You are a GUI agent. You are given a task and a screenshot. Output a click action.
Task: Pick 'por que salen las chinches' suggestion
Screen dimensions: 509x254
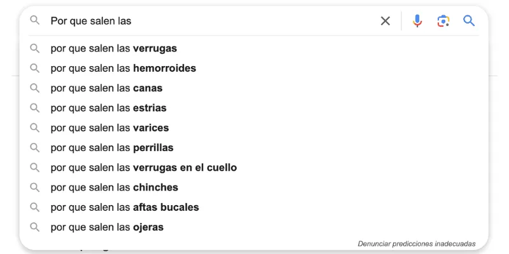(x=115, y=187)
